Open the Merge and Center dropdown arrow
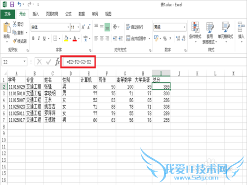This screenshot has height=185, width=247. point(149,38)
